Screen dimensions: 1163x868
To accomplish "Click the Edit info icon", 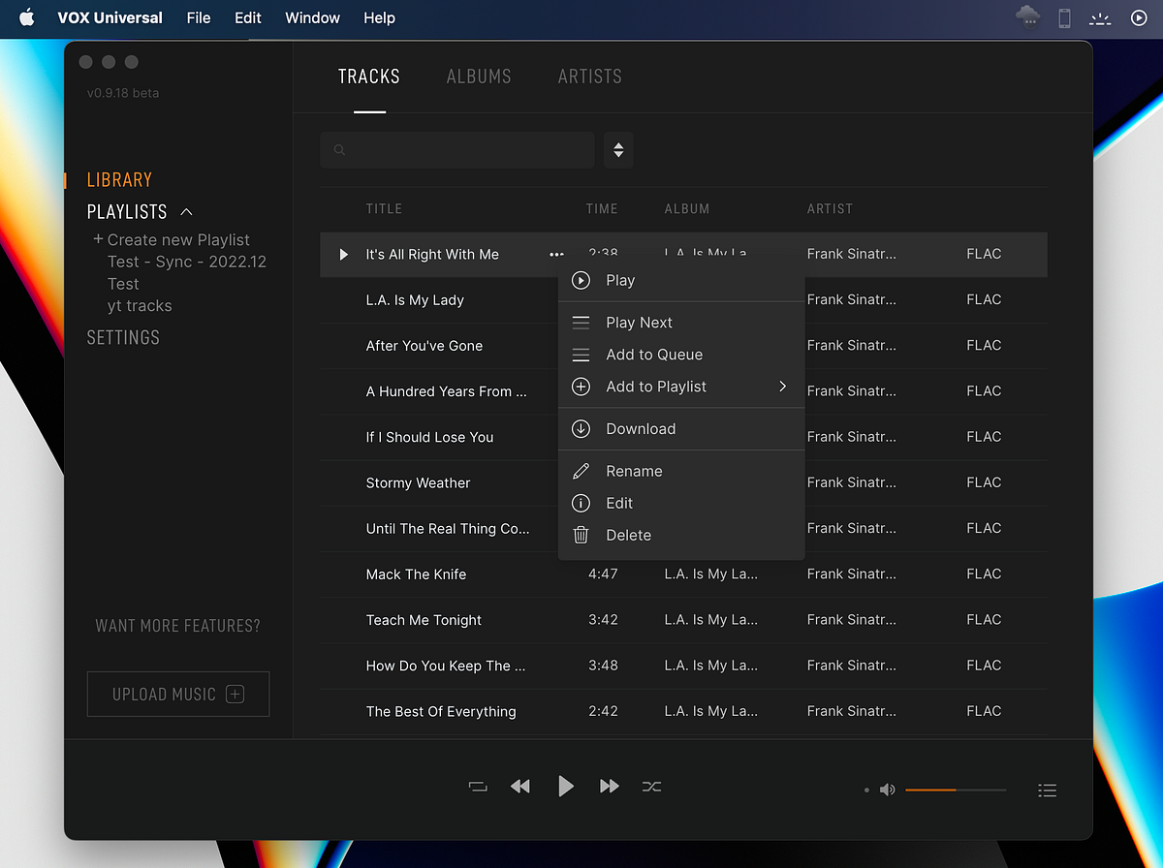I will (x=581, y=503).
